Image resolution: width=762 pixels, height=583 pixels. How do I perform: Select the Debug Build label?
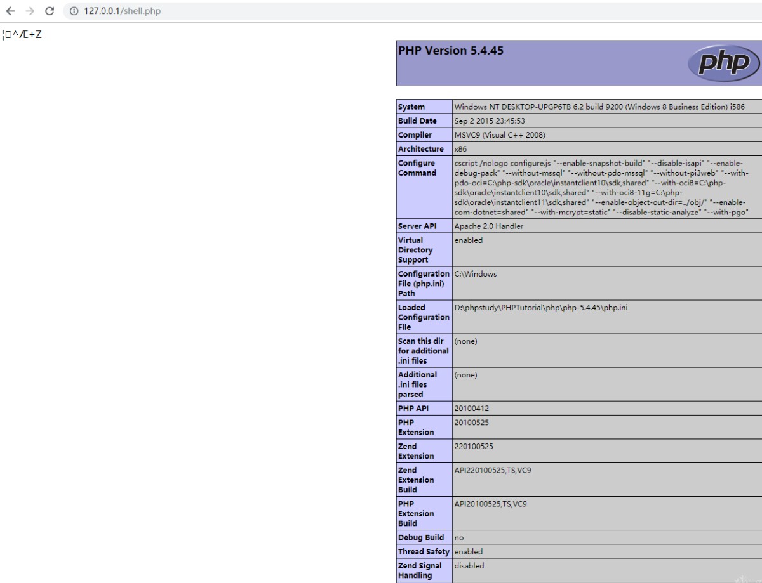pos(421,537)
